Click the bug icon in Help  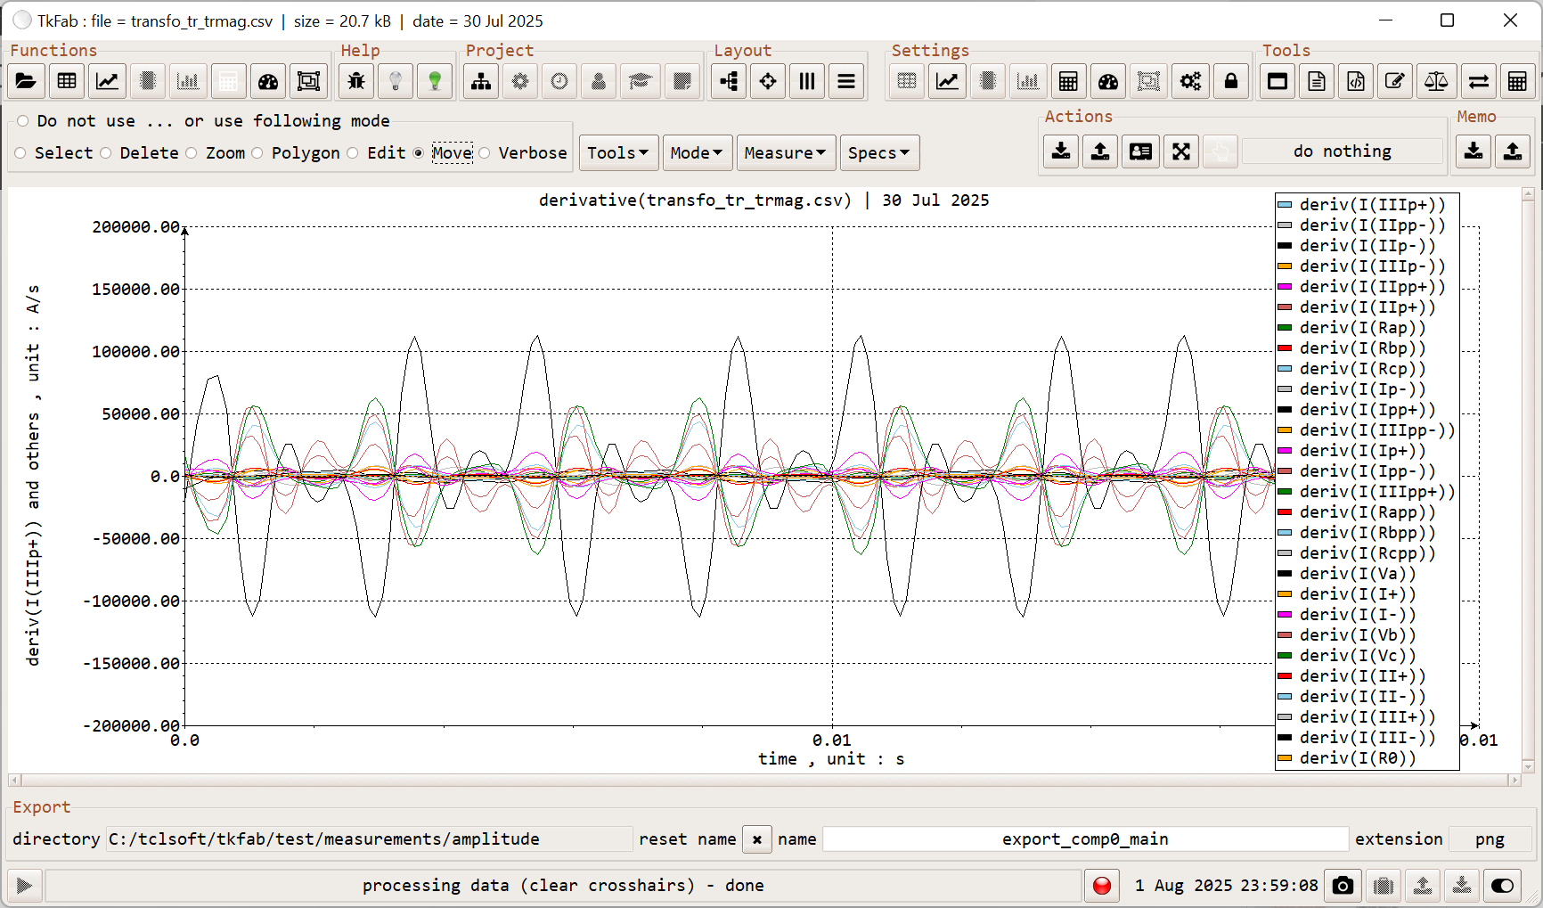[356, 82]
